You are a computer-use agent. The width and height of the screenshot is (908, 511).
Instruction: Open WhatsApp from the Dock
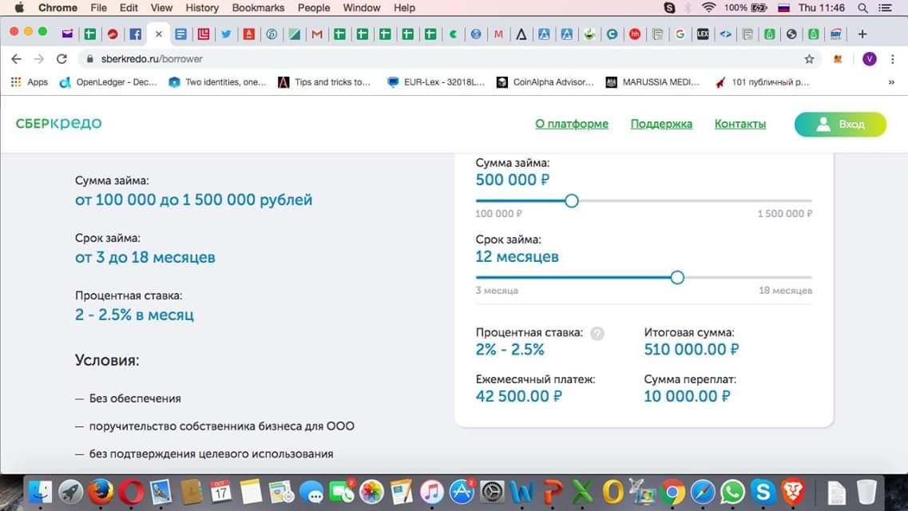pyautogui.click(x=732, y=493)
